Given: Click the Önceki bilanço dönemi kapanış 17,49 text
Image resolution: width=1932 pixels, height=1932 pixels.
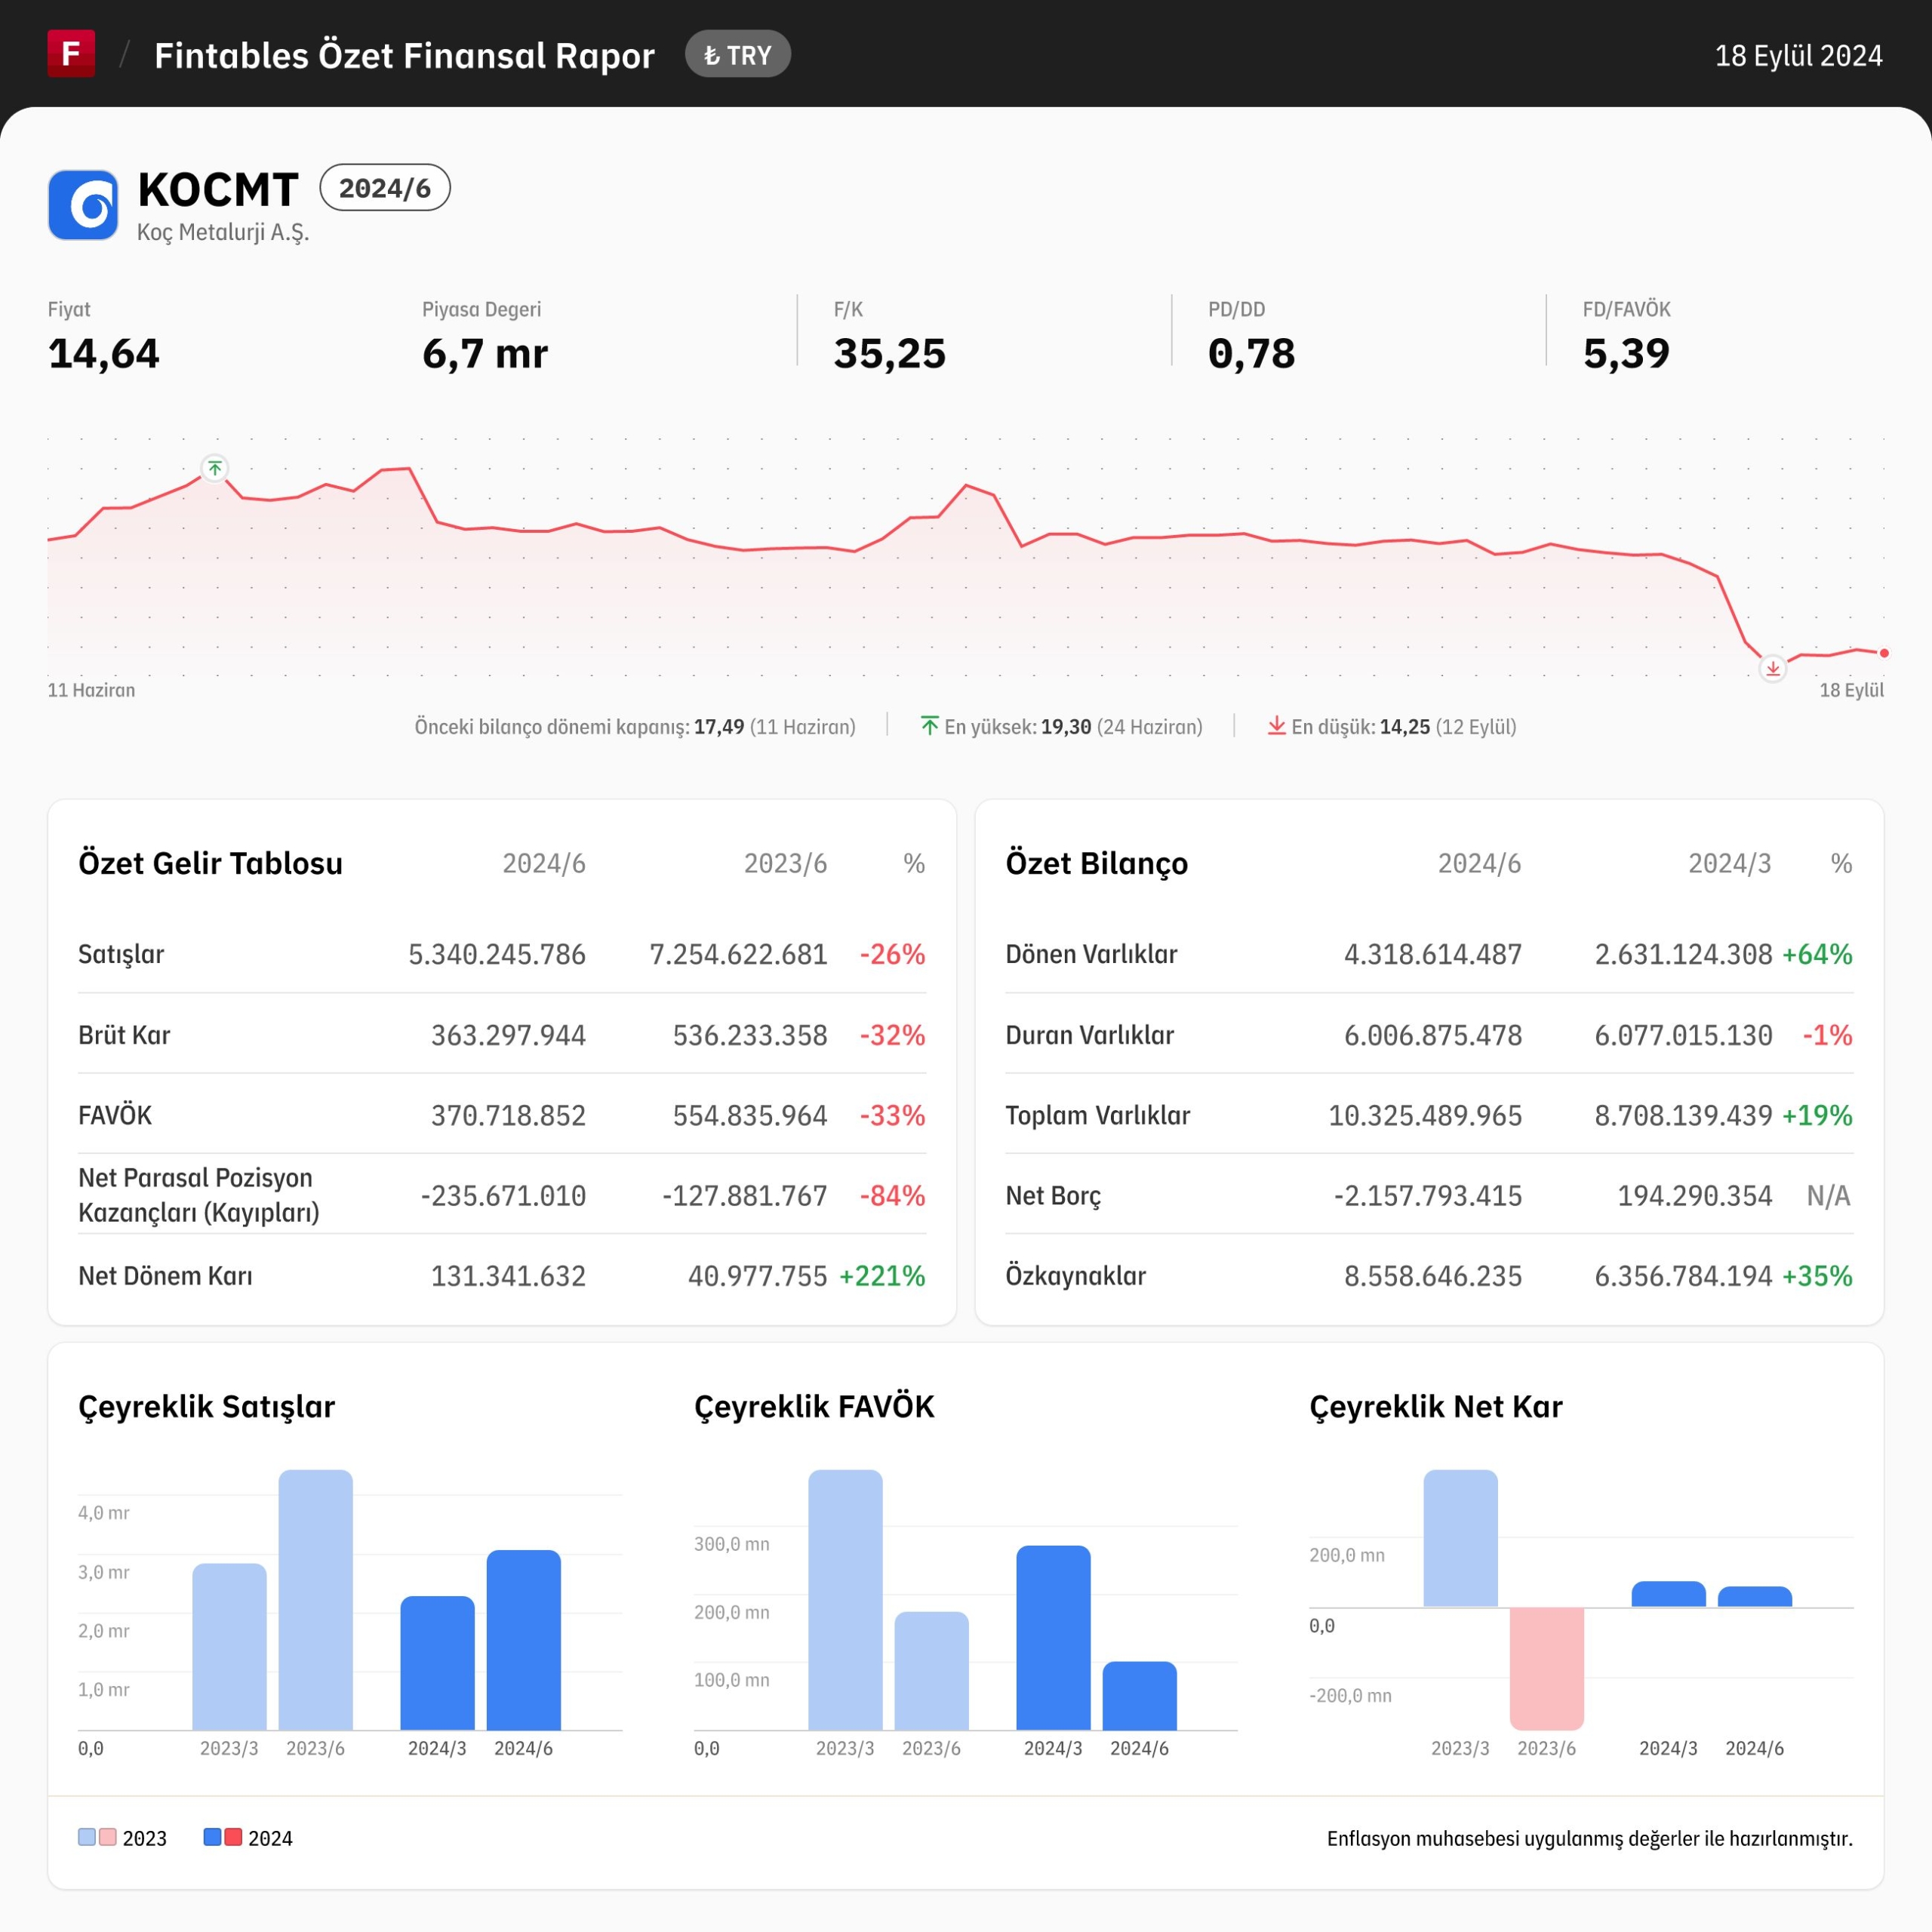Looking at the screenshot, I should 635,727.
